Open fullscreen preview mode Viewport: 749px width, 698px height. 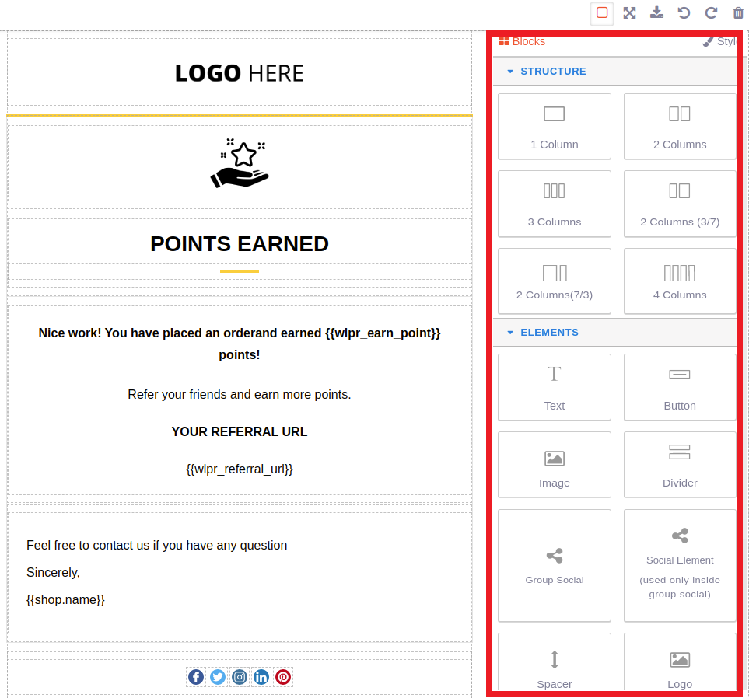click(629, 13)
